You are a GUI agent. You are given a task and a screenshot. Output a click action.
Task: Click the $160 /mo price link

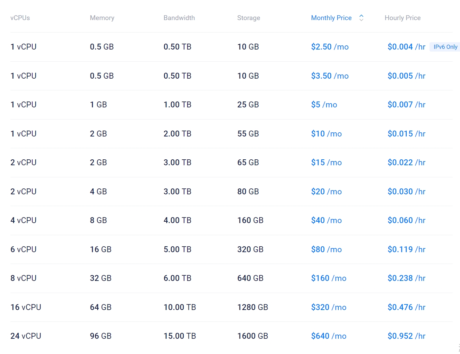(329, 278)
